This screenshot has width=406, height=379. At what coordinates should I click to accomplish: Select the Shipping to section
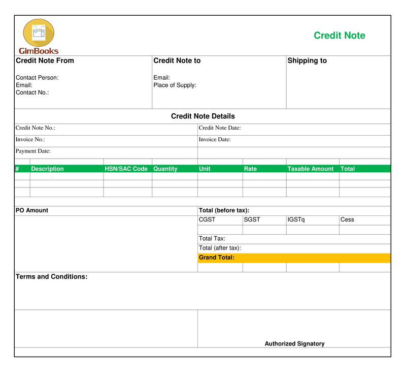tap(307, 60)
